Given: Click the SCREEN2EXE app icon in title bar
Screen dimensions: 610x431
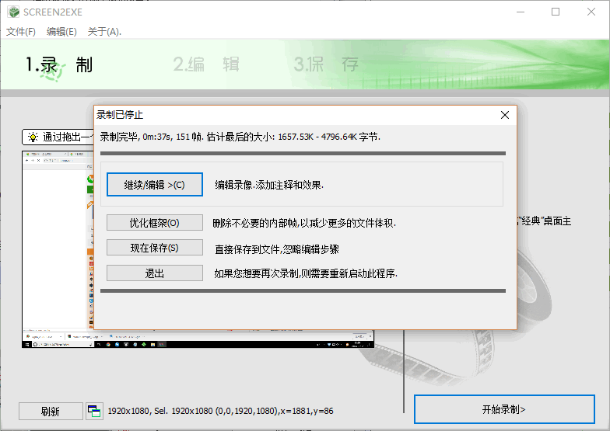Looking at the screenshot, I should (x=14, y=12).
